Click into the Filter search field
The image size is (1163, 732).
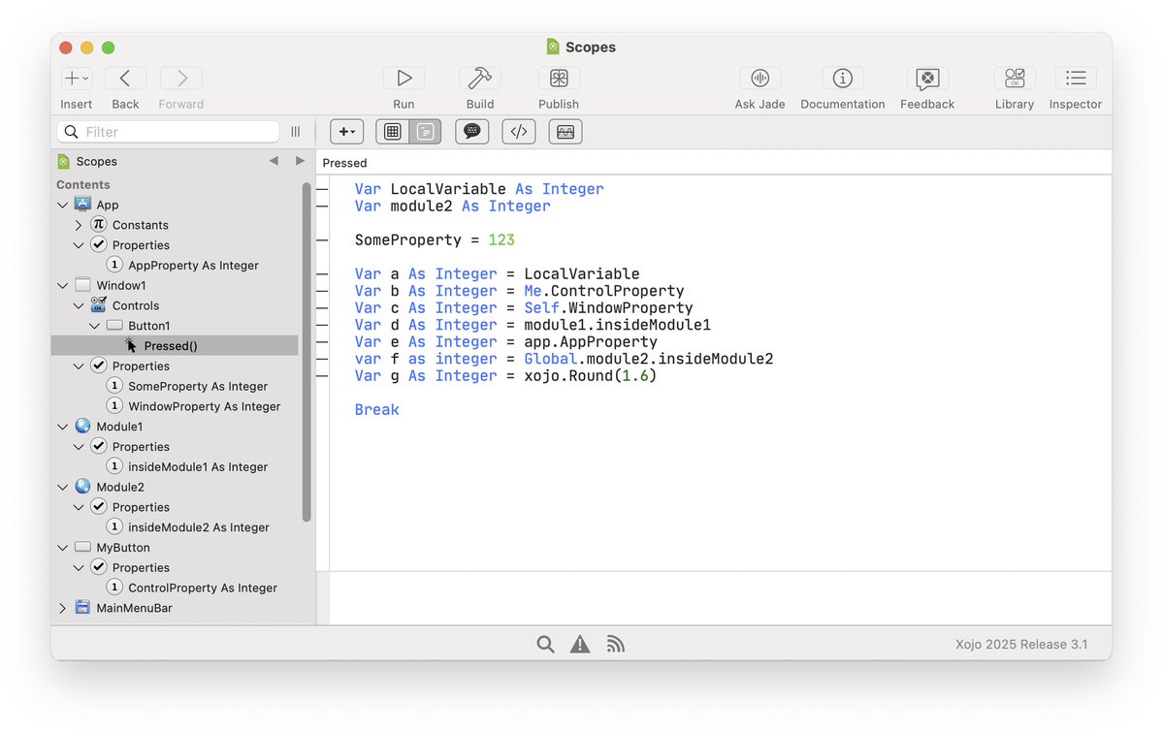coord(169,131)
